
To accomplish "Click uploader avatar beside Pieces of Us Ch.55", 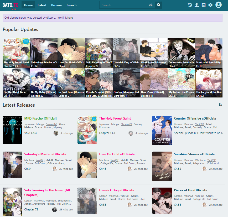I will pos(204,205).
